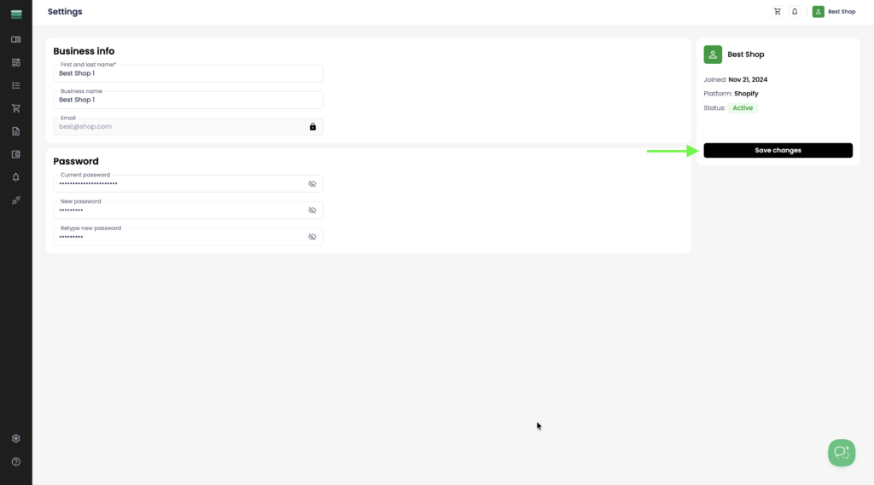This screenshot has width=874, height=485.
Task: Open the catalog book icon in sidebar
Action: coord(16,39)
